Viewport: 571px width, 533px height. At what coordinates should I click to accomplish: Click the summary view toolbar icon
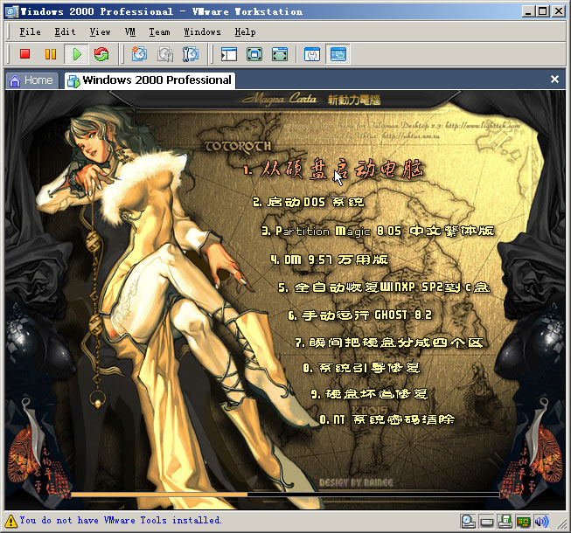(312, 54)
